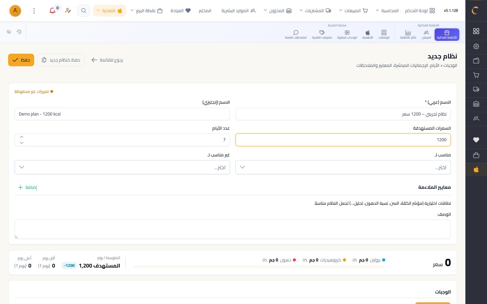Image resolution: width=487 pixels, height=304 pixels.
Task: Switch to the الأطعمة tab
Action: click(368, 34)
